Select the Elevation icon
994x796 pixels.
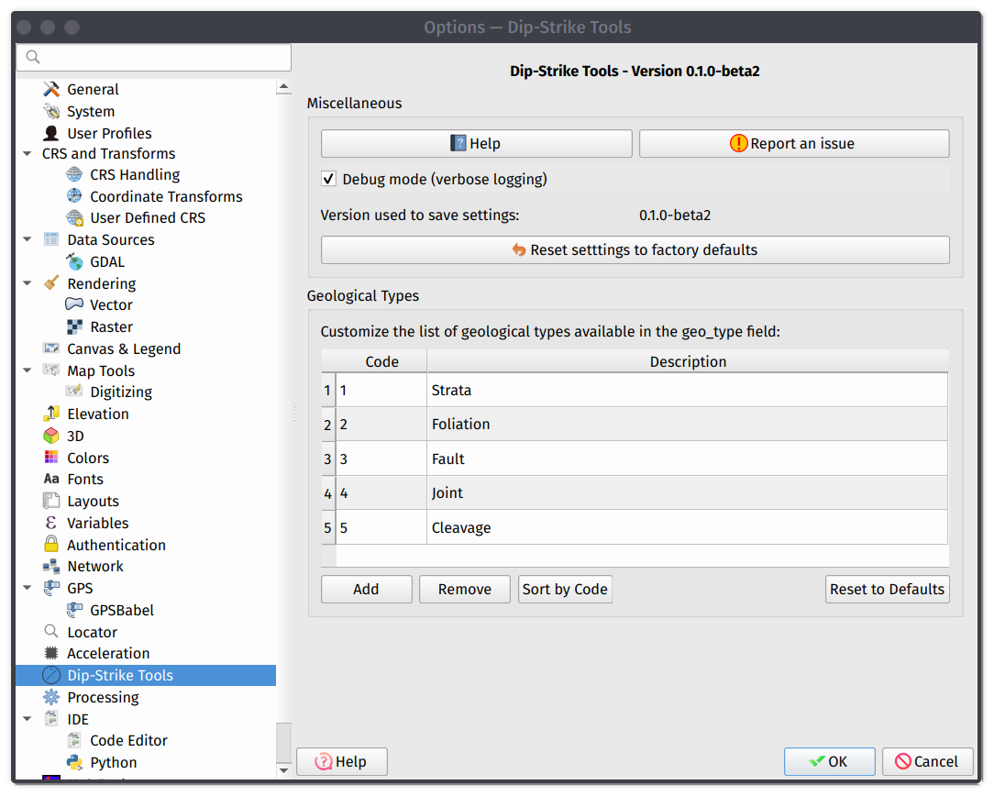point(51,414)
